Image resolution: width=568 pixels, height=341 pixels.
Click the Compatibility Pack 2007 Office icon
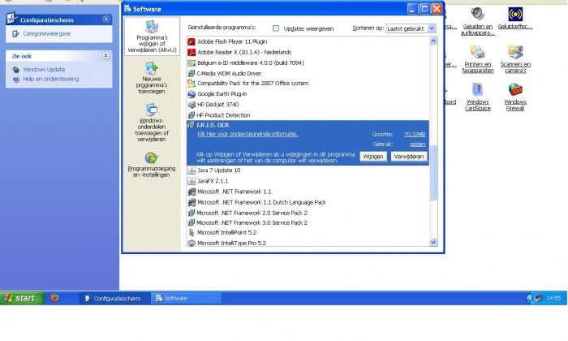point(191,84)
